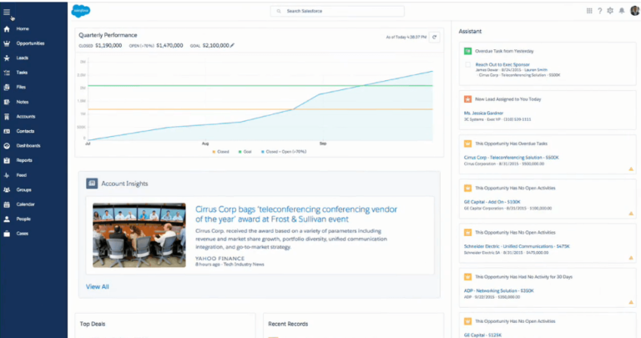Image resolution: width=641 pixels, height=338 pixels.
Task: Click warning triangle on ADP Networking card
Action: (631, 302)
